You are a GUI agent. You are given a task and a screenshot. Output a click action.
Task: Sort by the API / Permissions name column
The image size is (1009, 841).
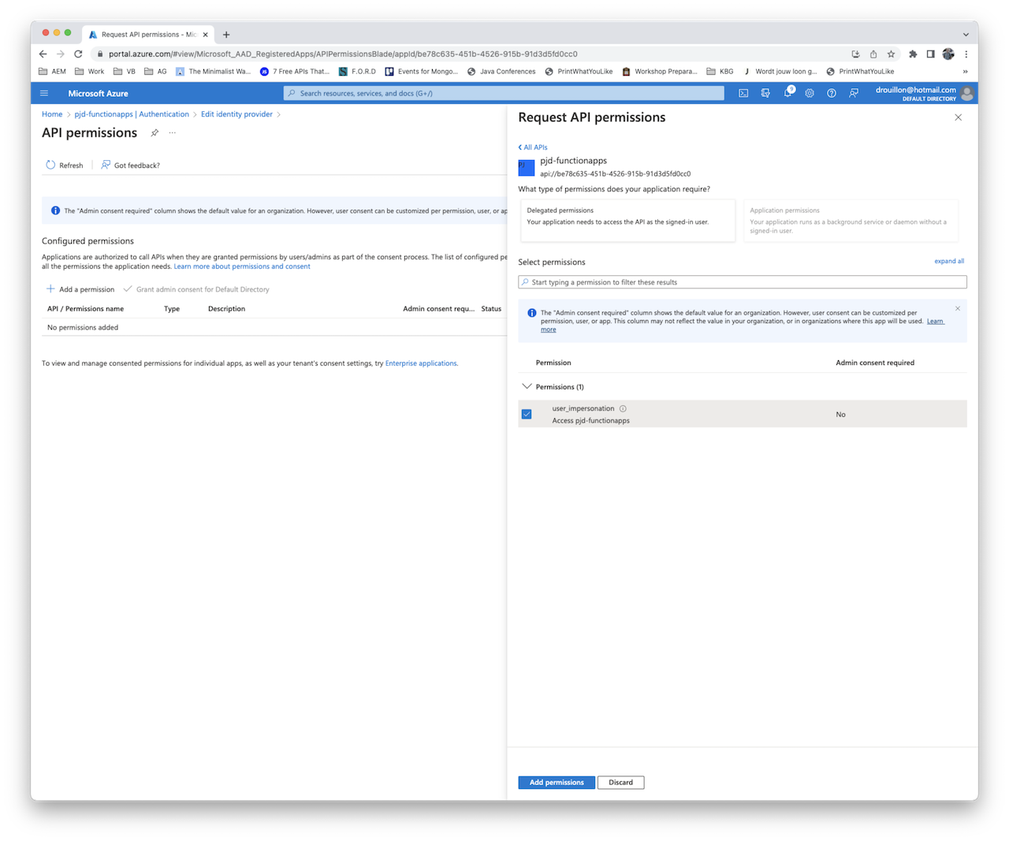coord(85,309)
